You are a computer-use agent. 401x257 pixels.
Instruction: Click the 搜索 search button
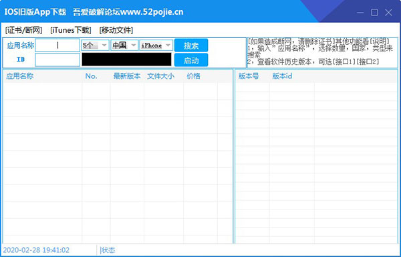[191, 46]
